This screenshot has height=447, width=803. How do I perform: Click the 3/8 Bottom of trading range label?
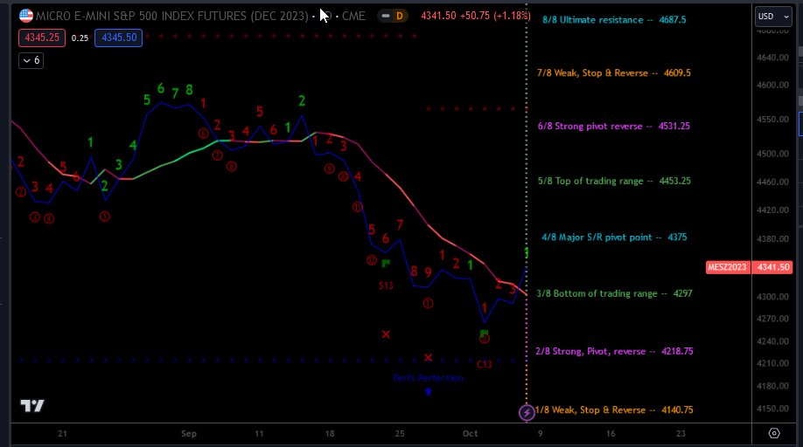click(614, 293)
